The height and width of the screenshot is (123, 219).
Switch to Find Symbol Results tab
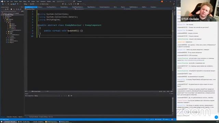(34, 117)
